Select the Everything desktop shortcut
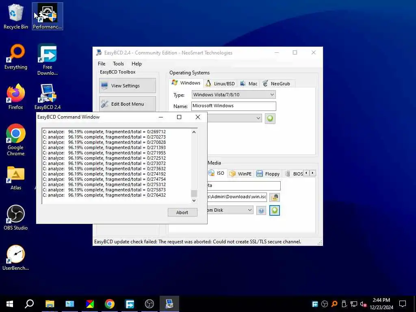Viewport: 416px width, 312px height. [x=16, y=57]
